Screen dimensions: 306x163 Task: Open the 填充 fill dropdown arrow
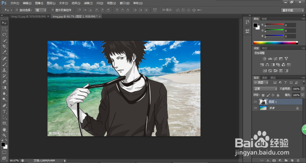tap(303, 95)
